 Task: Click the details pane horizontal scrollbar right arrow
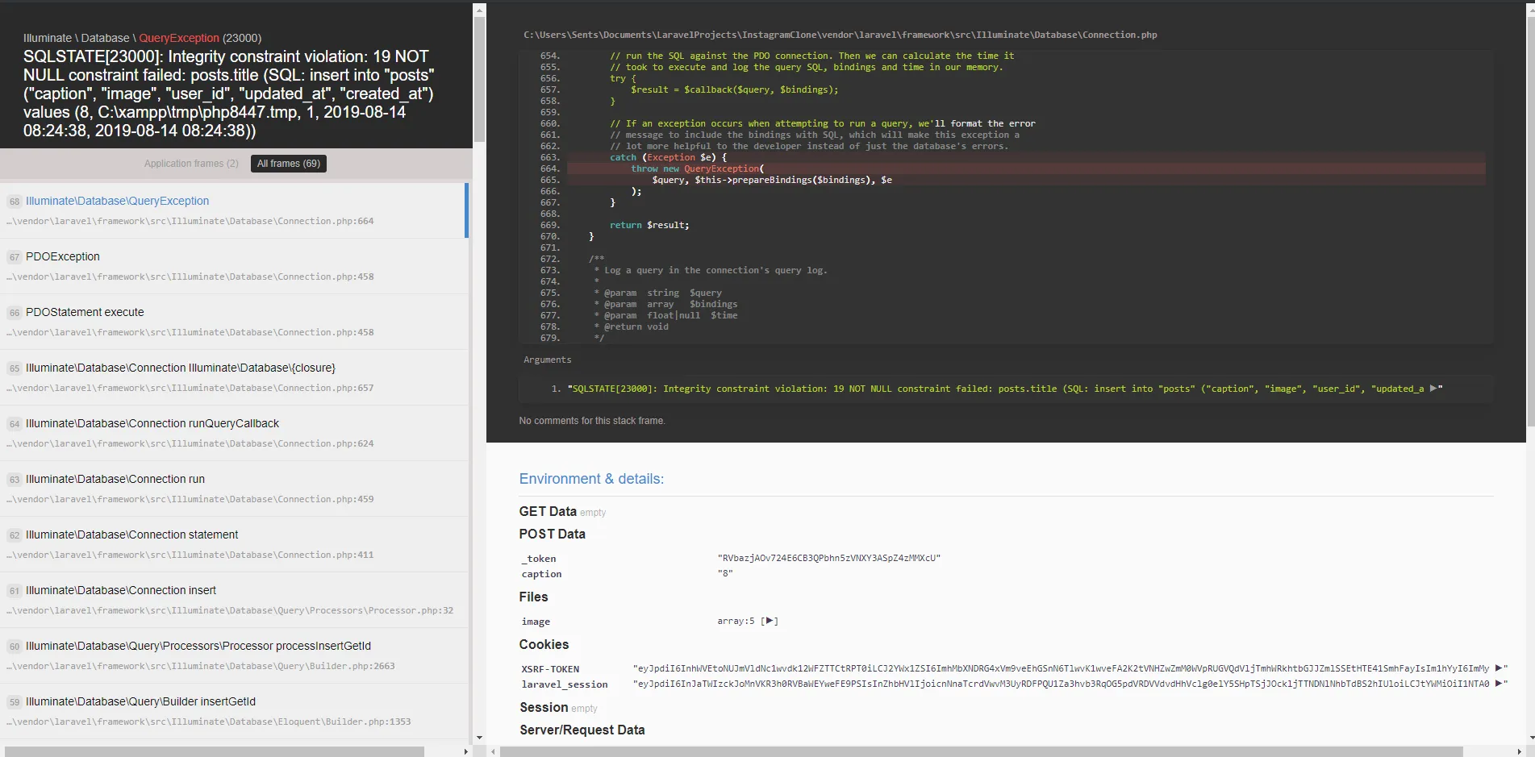point(1519,751)
